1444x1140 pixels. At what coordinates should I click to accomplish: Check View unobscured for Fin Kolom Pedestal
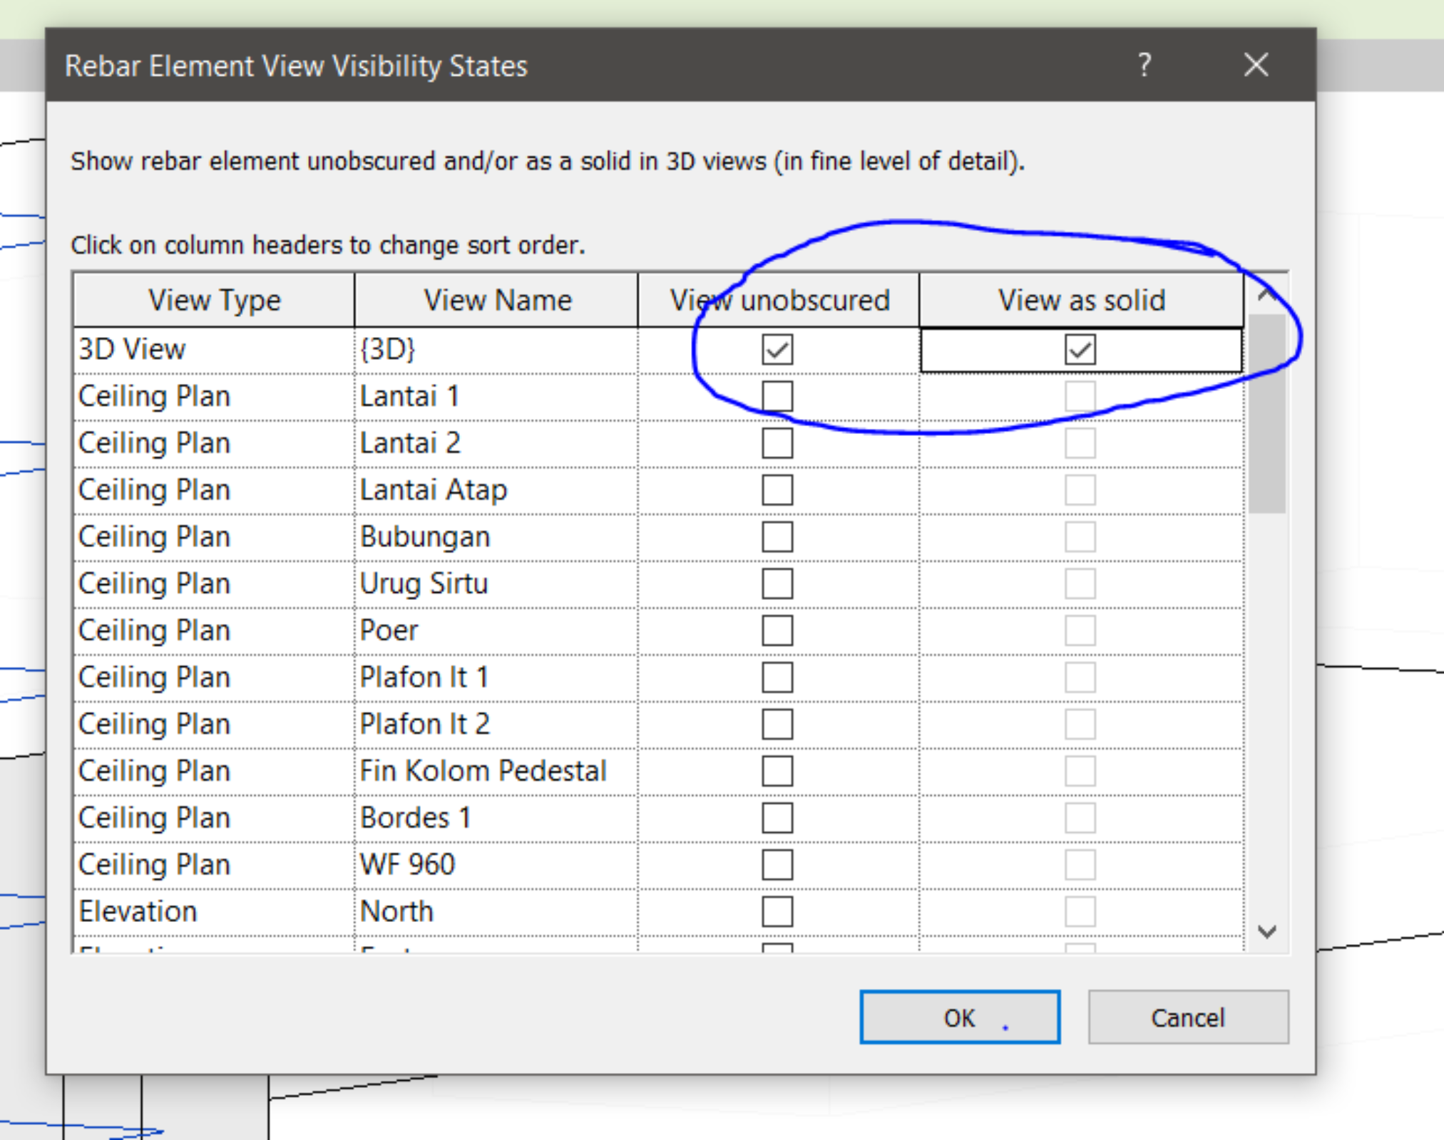(x=776, y=770)
